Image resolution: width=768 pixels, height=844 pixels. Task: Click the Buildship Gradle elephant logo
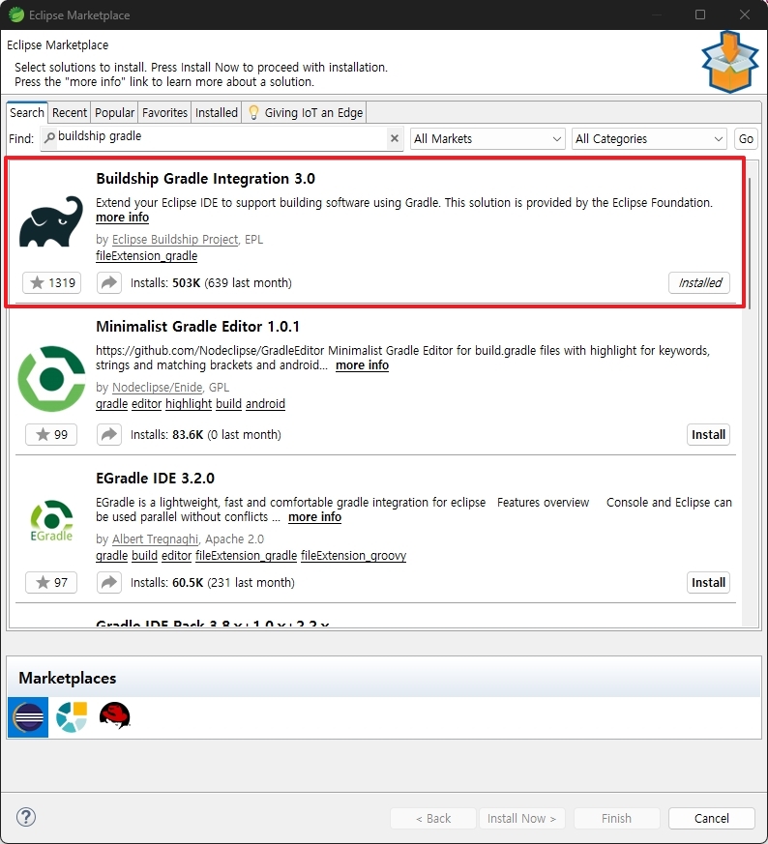[x=51, y=221]
